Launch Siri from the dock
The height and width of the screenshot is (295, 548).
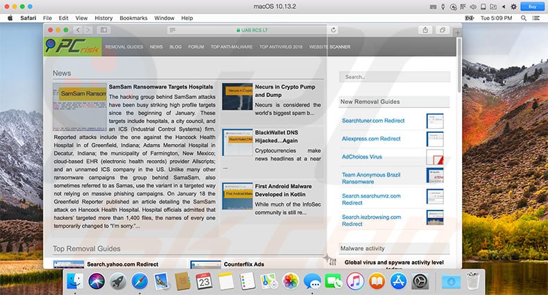[96, 281]
